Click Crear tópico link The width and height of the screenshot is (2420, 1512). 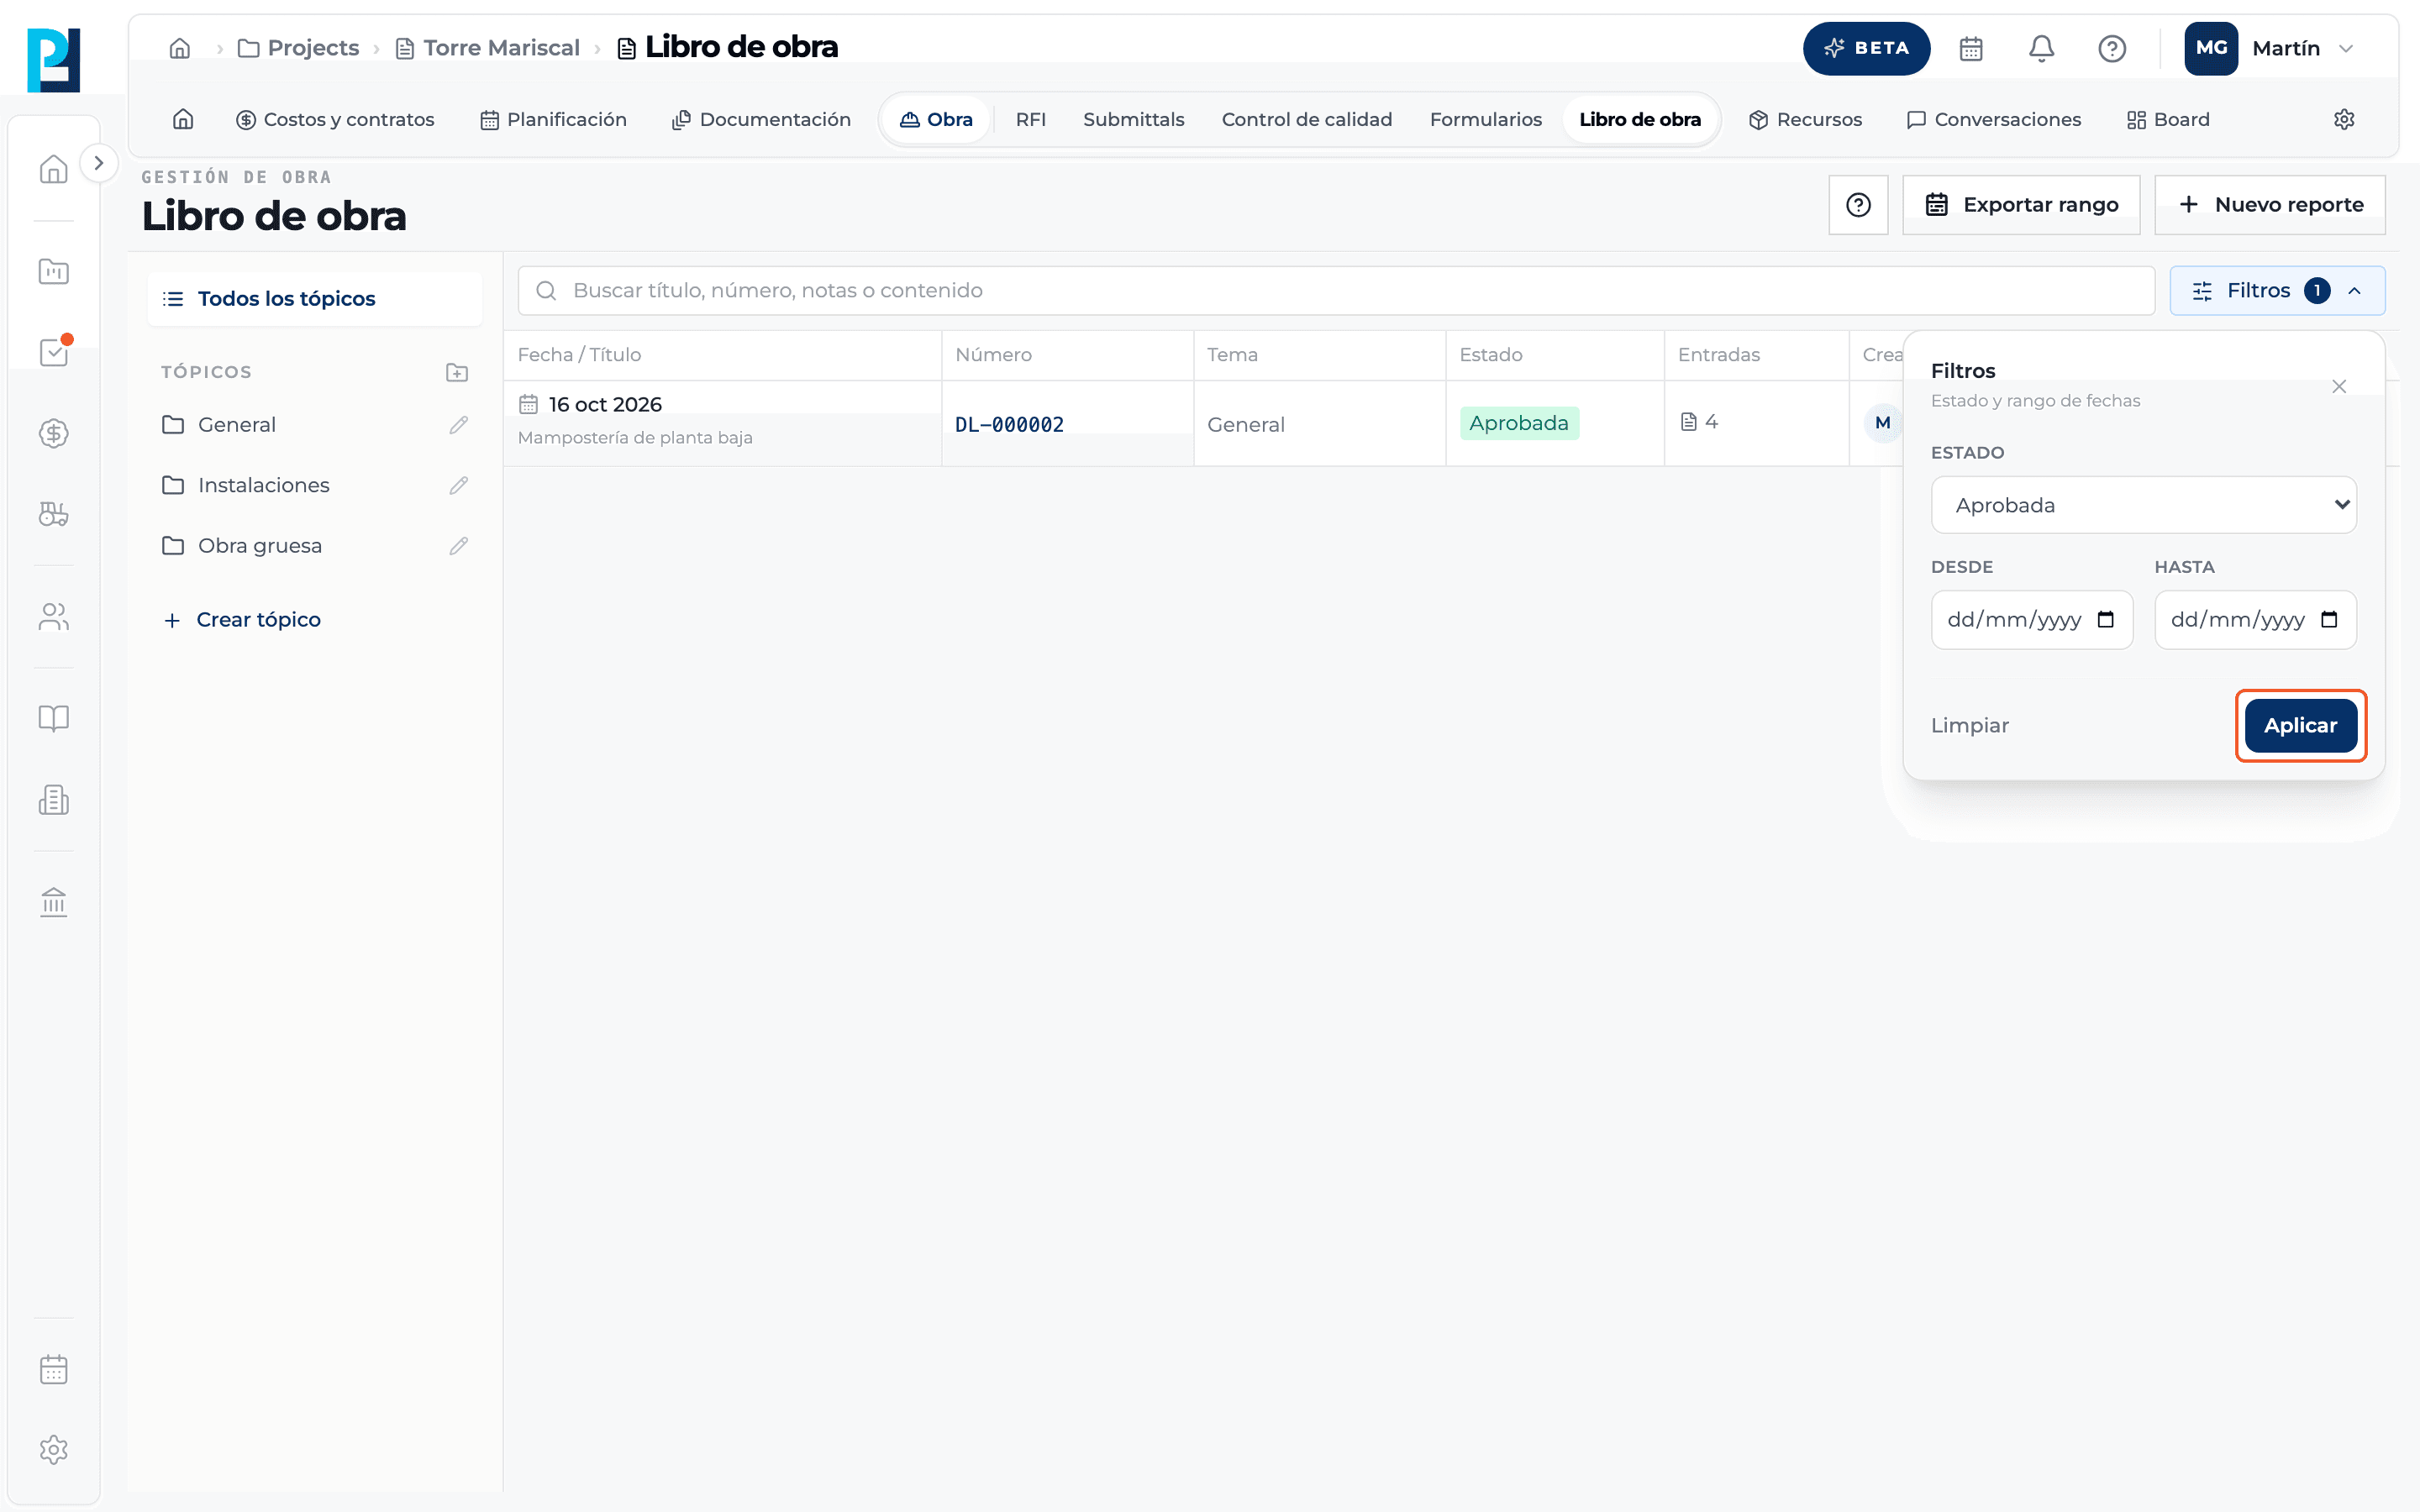242,620
